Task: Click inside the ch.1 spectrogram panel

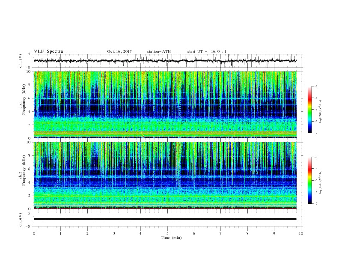Action: (x=165, y=104)
